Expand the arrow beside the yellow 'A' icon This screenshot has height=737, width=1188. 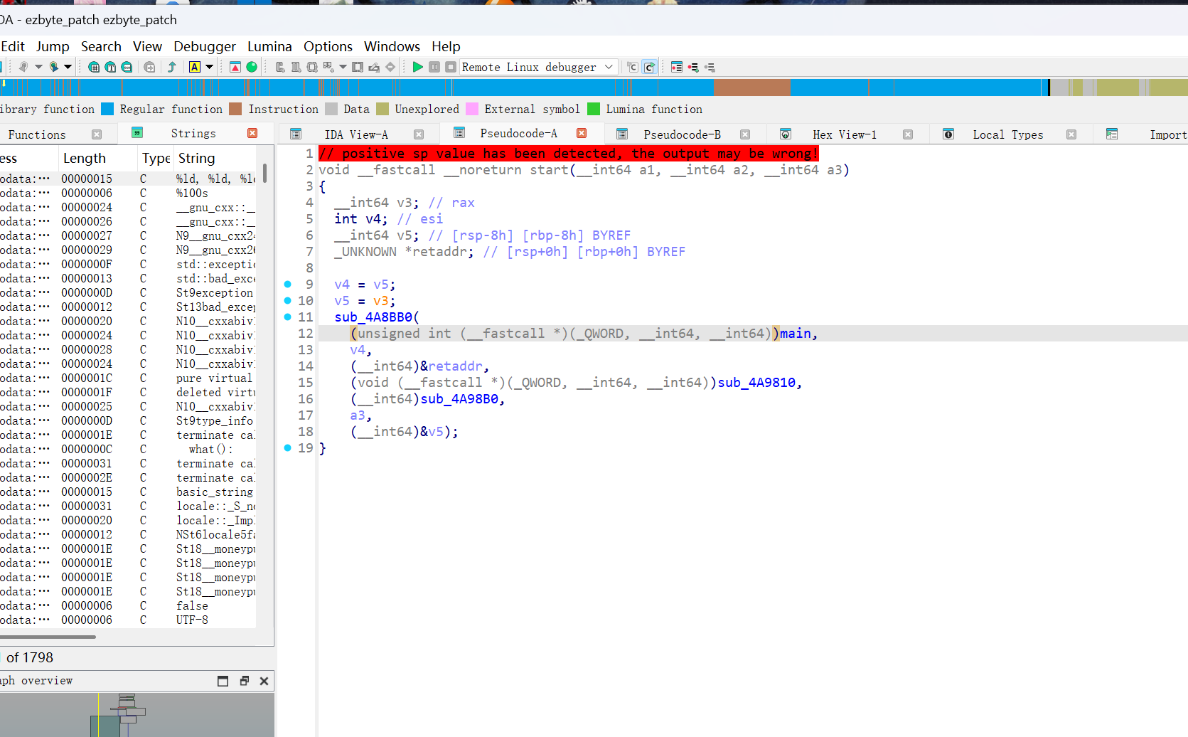point(210,67)
